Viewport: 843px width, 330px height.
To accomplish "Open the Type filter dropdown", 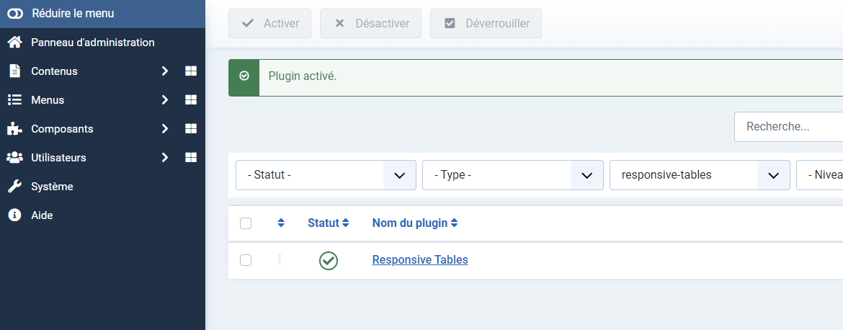I will click(513, 175).
